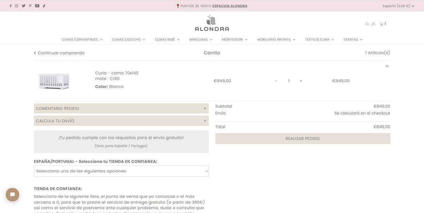Expand Minicunas menu

(x=201, y=40)
